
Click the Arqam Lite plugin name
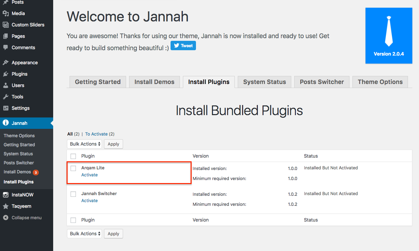(x=93, y=168)
